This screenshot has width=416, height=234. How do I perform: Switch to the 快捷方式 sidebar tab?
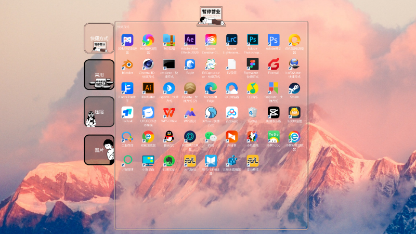click(99, 38)
